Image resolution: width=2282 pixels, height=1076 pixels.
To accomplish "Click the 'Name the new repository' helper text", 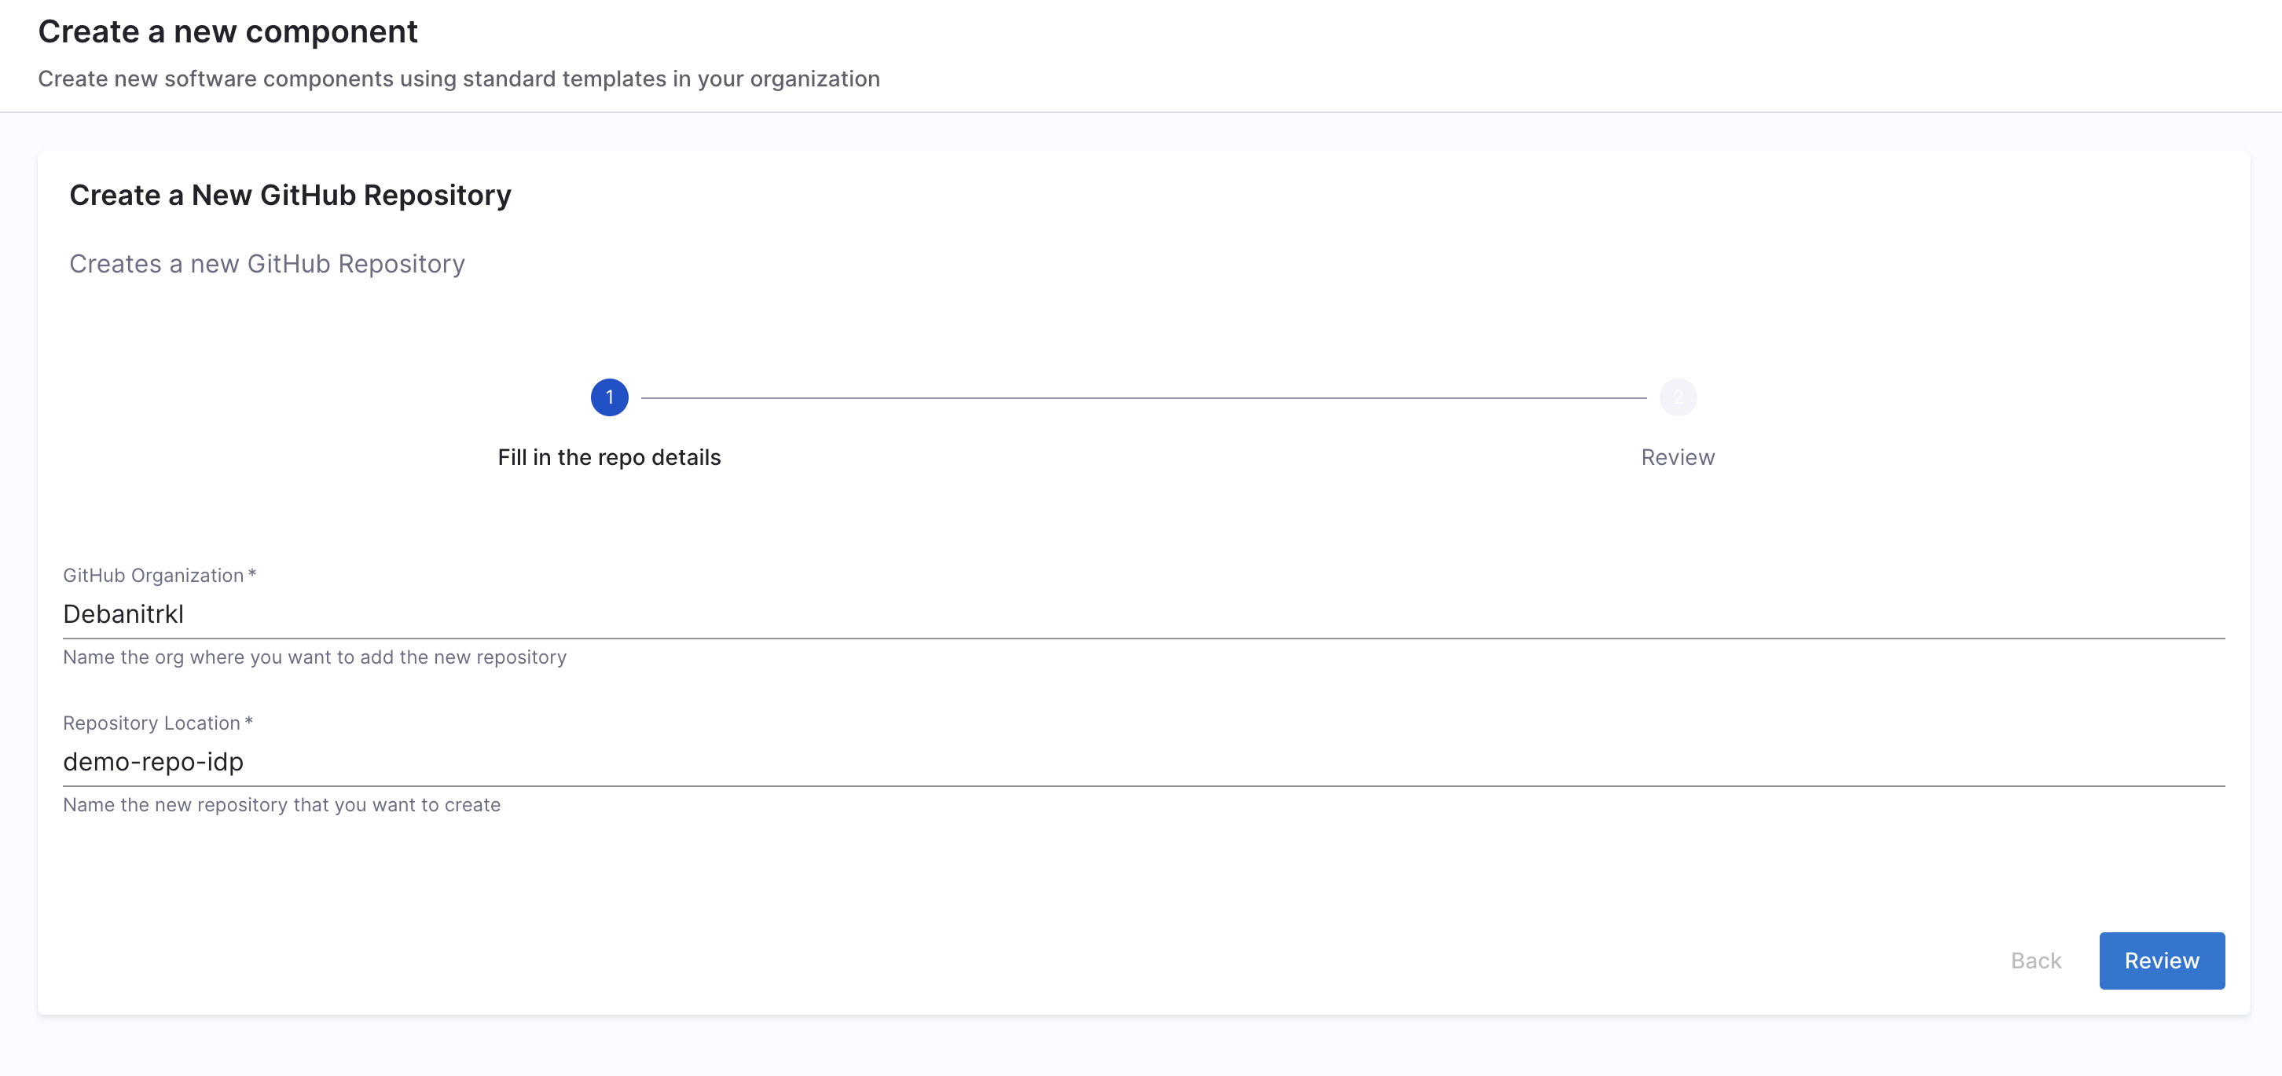I will coord(281,805).
